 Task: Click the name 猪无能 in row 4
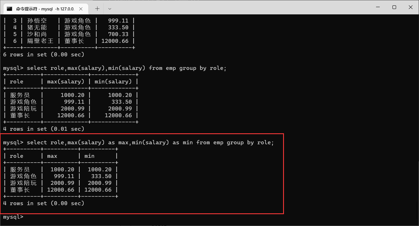tap(37, 27)
